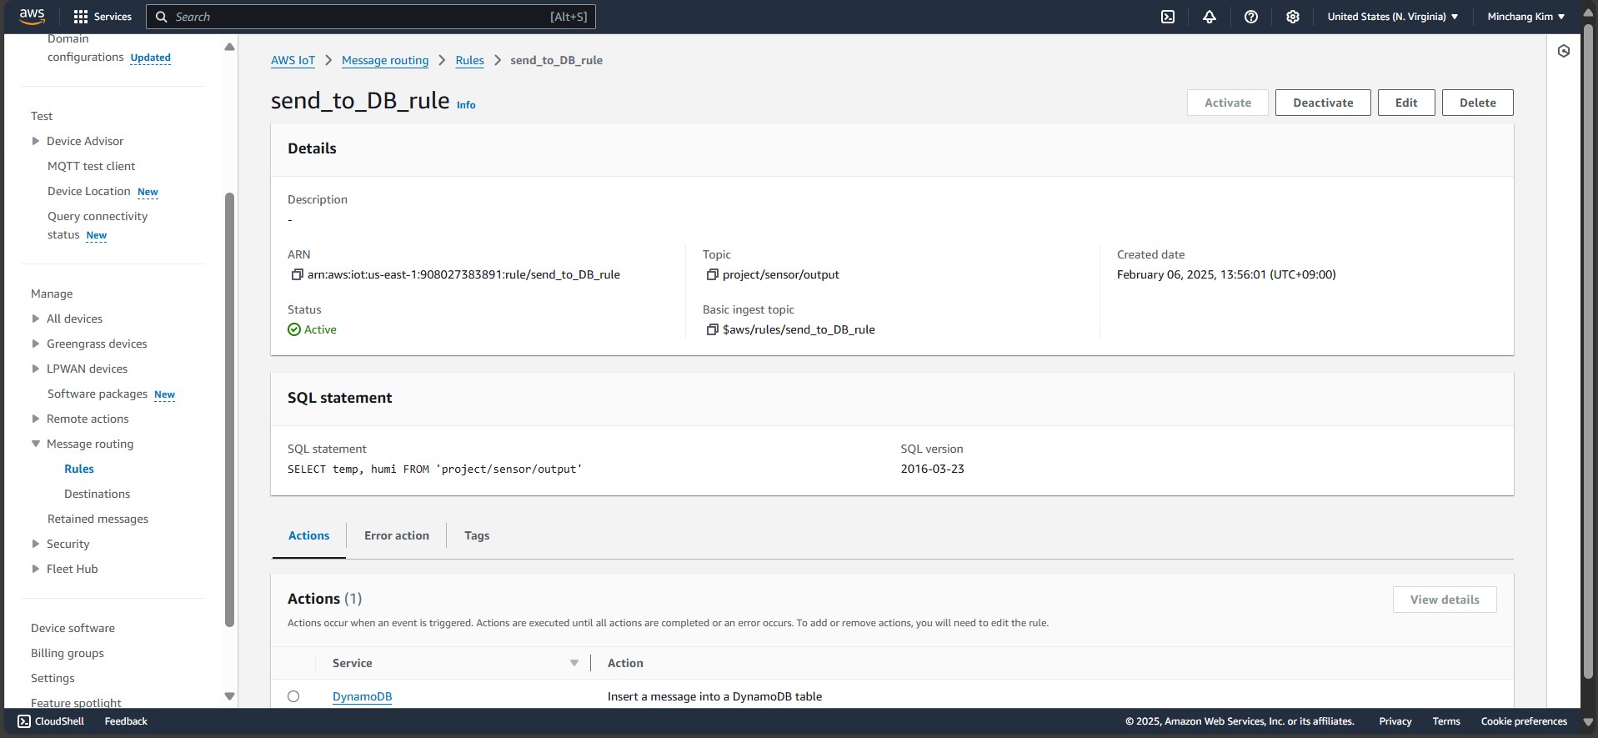Click the 2016-03-23 SQL version value

(932, 469)
